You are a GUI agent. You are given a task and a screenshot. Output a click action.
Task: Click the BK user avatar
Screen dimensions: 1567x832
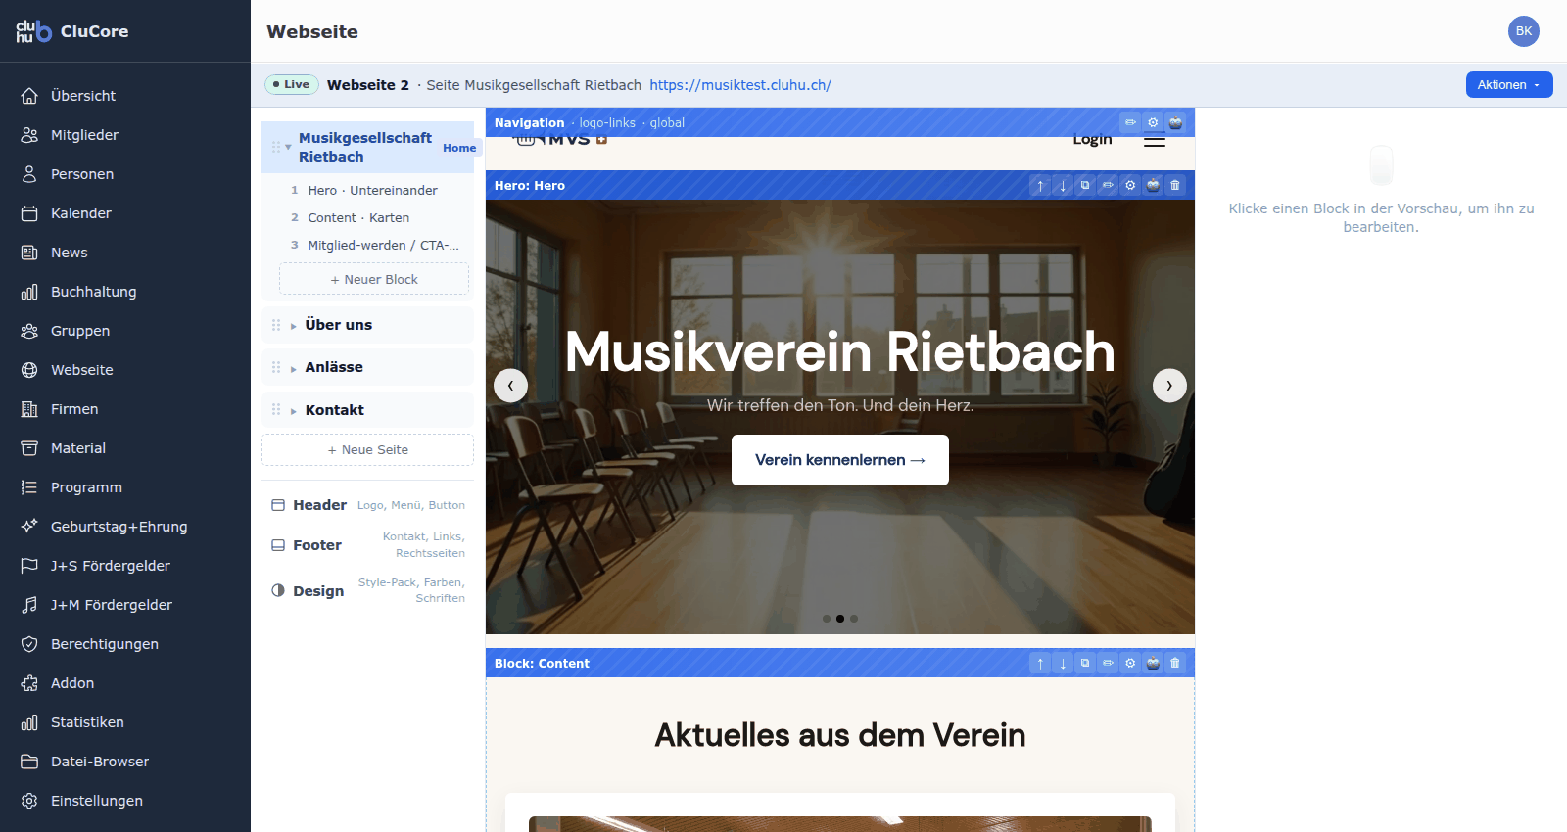click(1524, 31)
